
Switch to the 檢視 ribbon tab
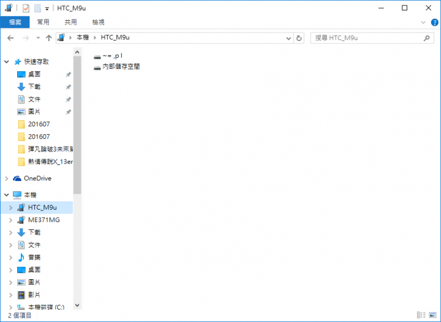pyautogui.click(x=98, y=22)
